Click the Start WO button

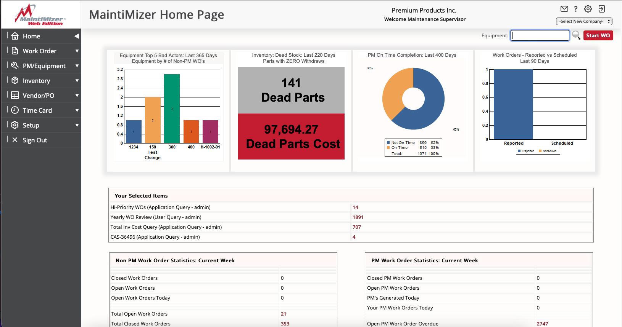tap(598, 35)
